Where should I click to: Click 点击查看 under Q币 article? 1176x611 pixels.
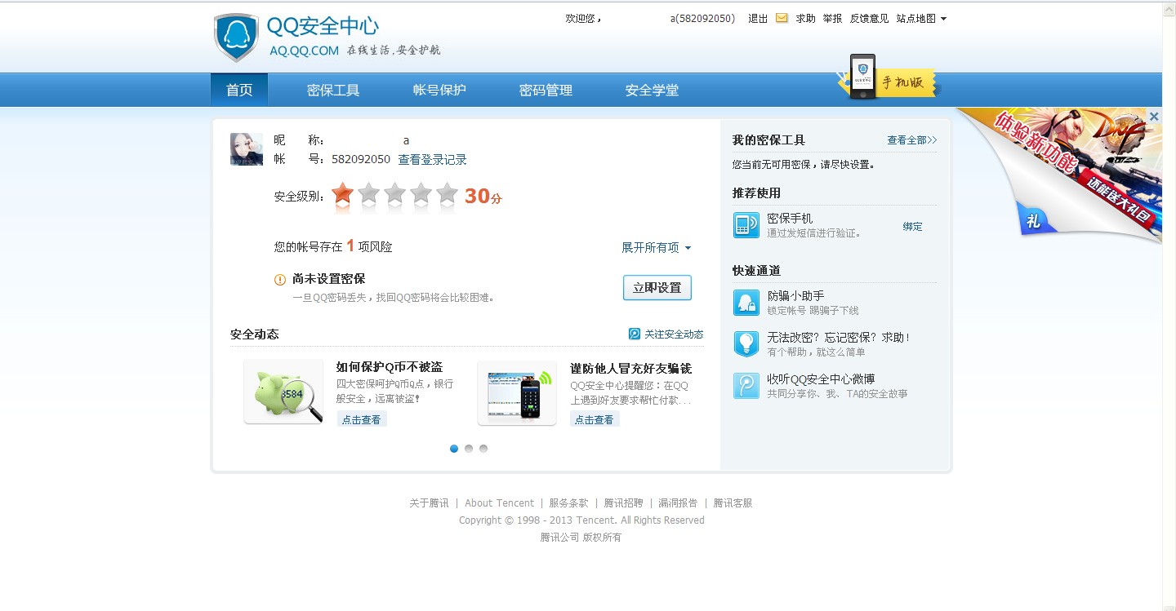point(361,419)
